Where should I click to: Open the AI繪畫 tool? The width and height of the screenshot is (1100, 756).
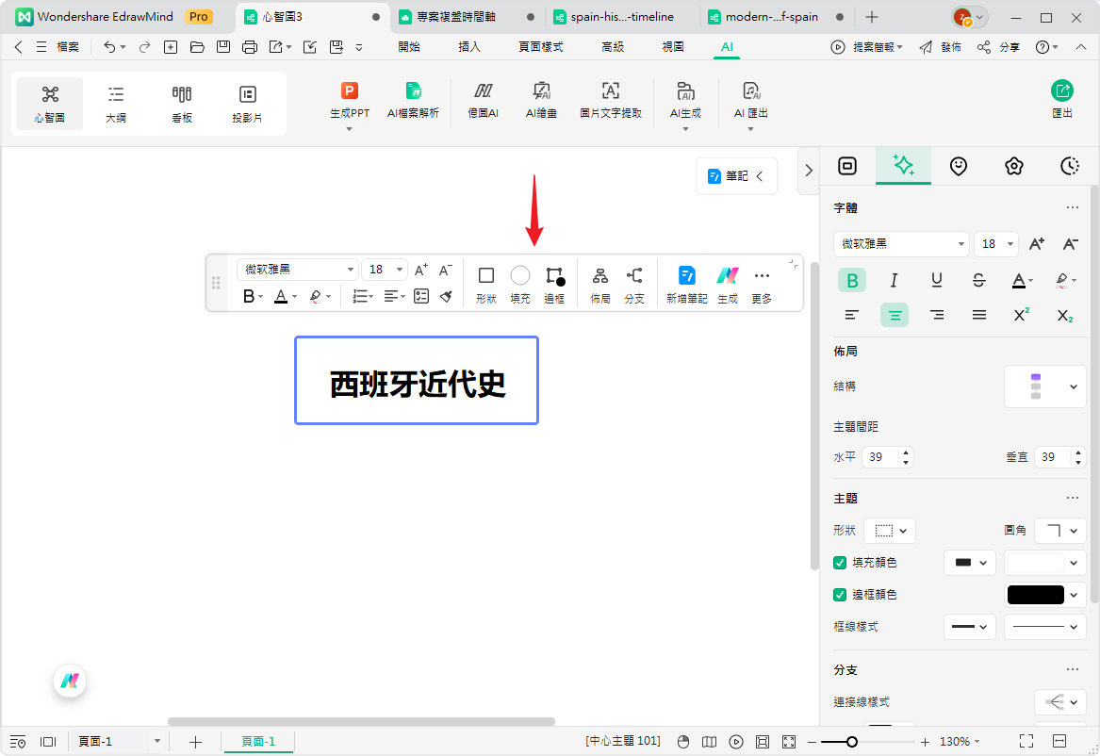[541, 101]
